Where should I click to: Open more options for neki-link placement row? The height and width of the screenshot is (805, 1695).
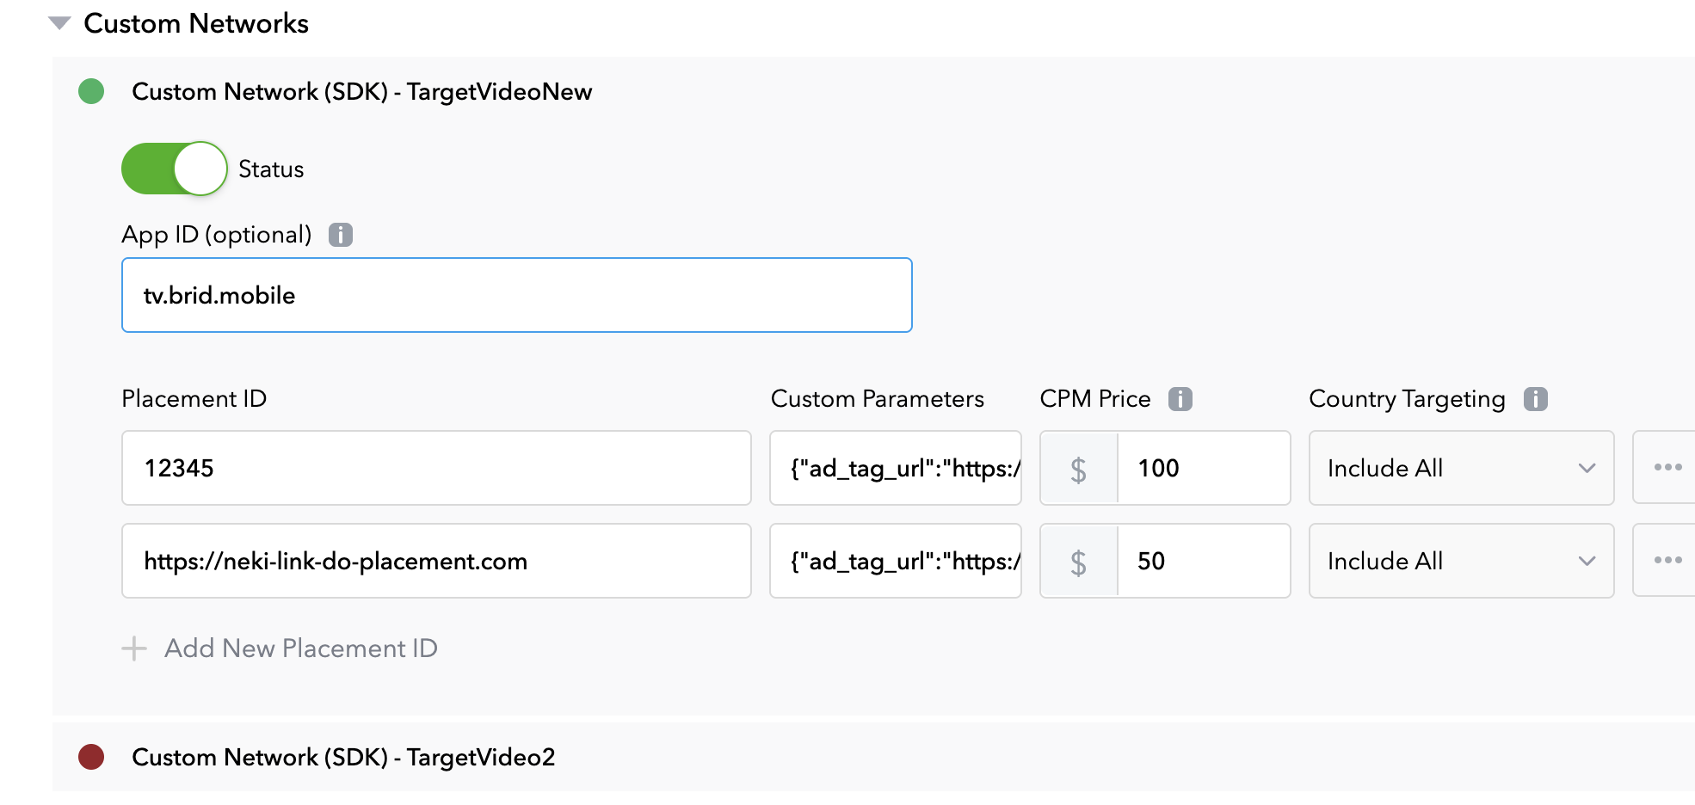click(x=1667, y=561)
